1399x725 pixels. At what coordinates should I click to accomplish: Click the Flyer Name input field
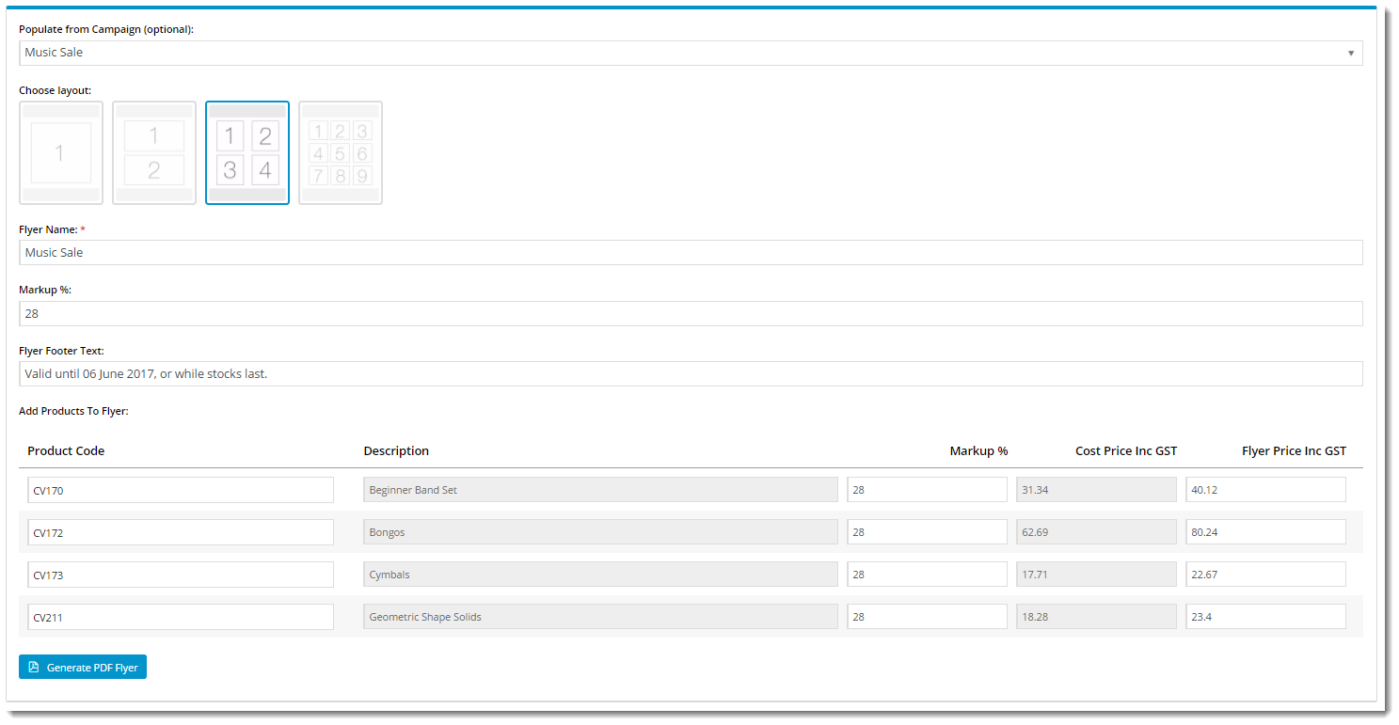pyautogui.click(x=691, y=252)
